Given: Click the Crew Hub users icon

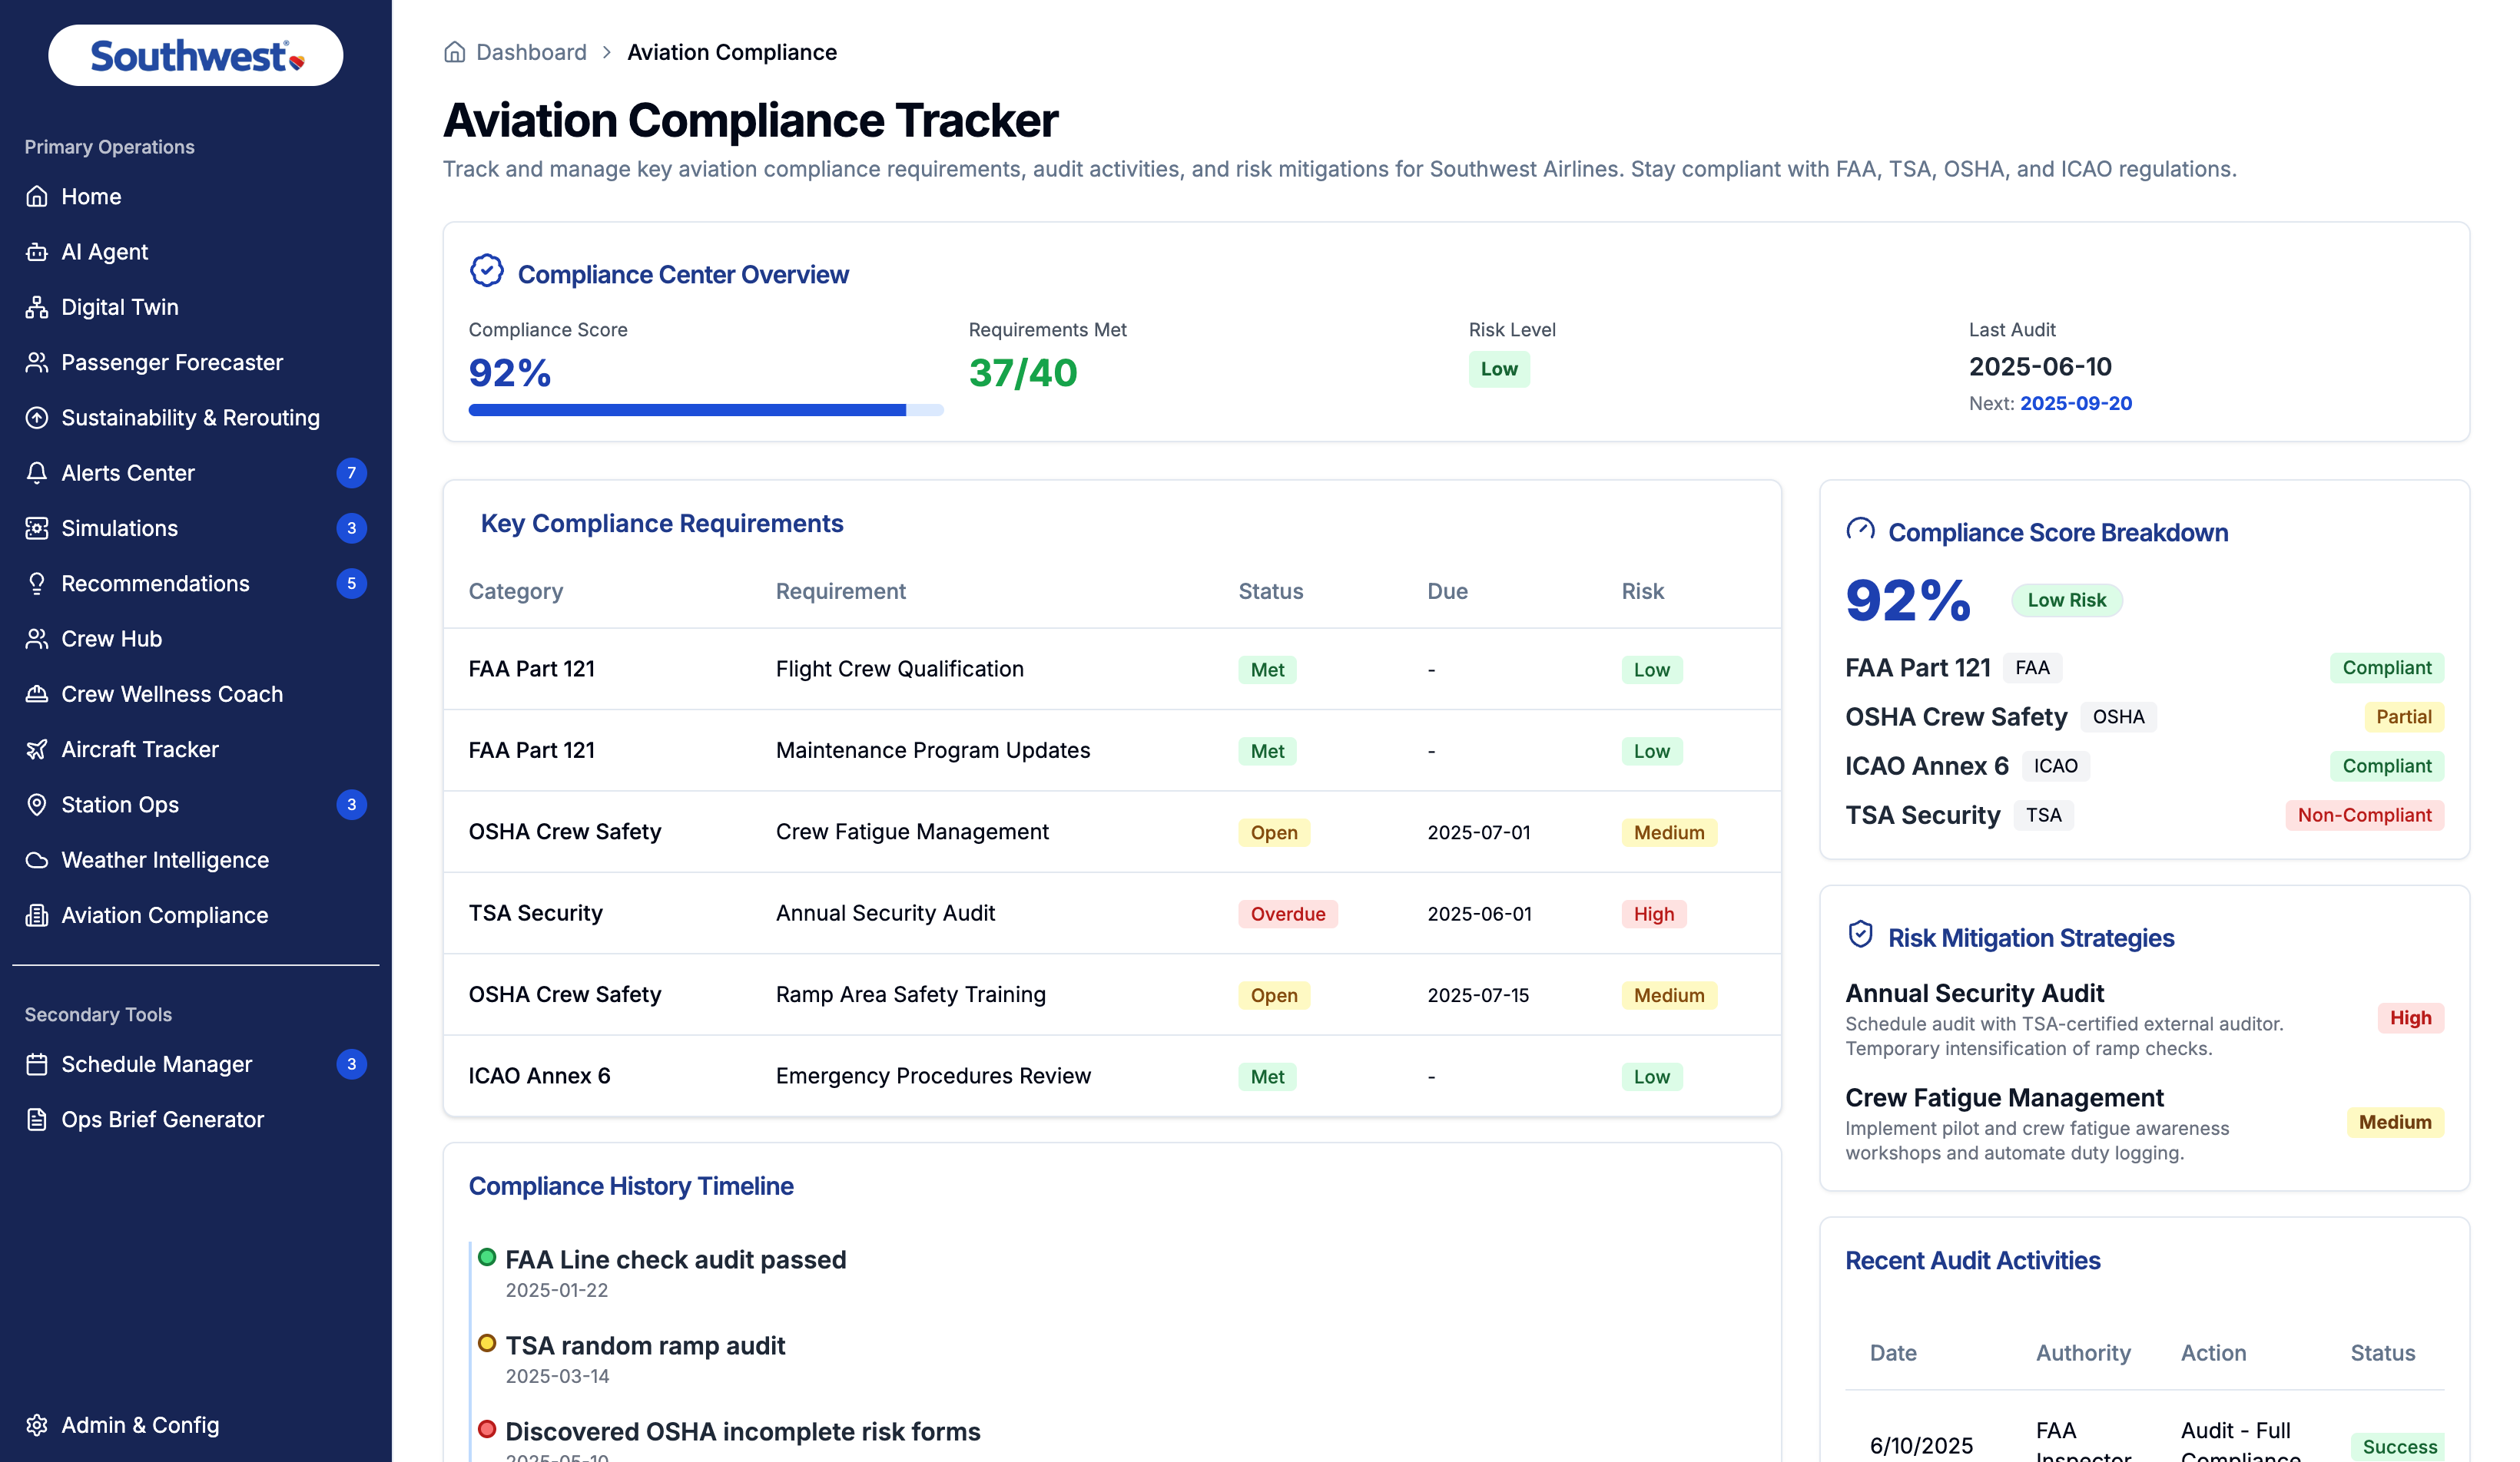Looking at the screenshot, I should 37,639.
